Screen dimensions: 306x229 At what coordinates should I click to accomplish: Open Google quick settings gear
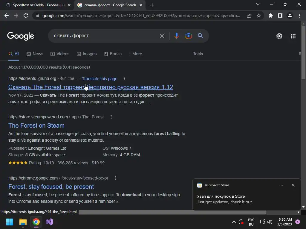(279, 36)
